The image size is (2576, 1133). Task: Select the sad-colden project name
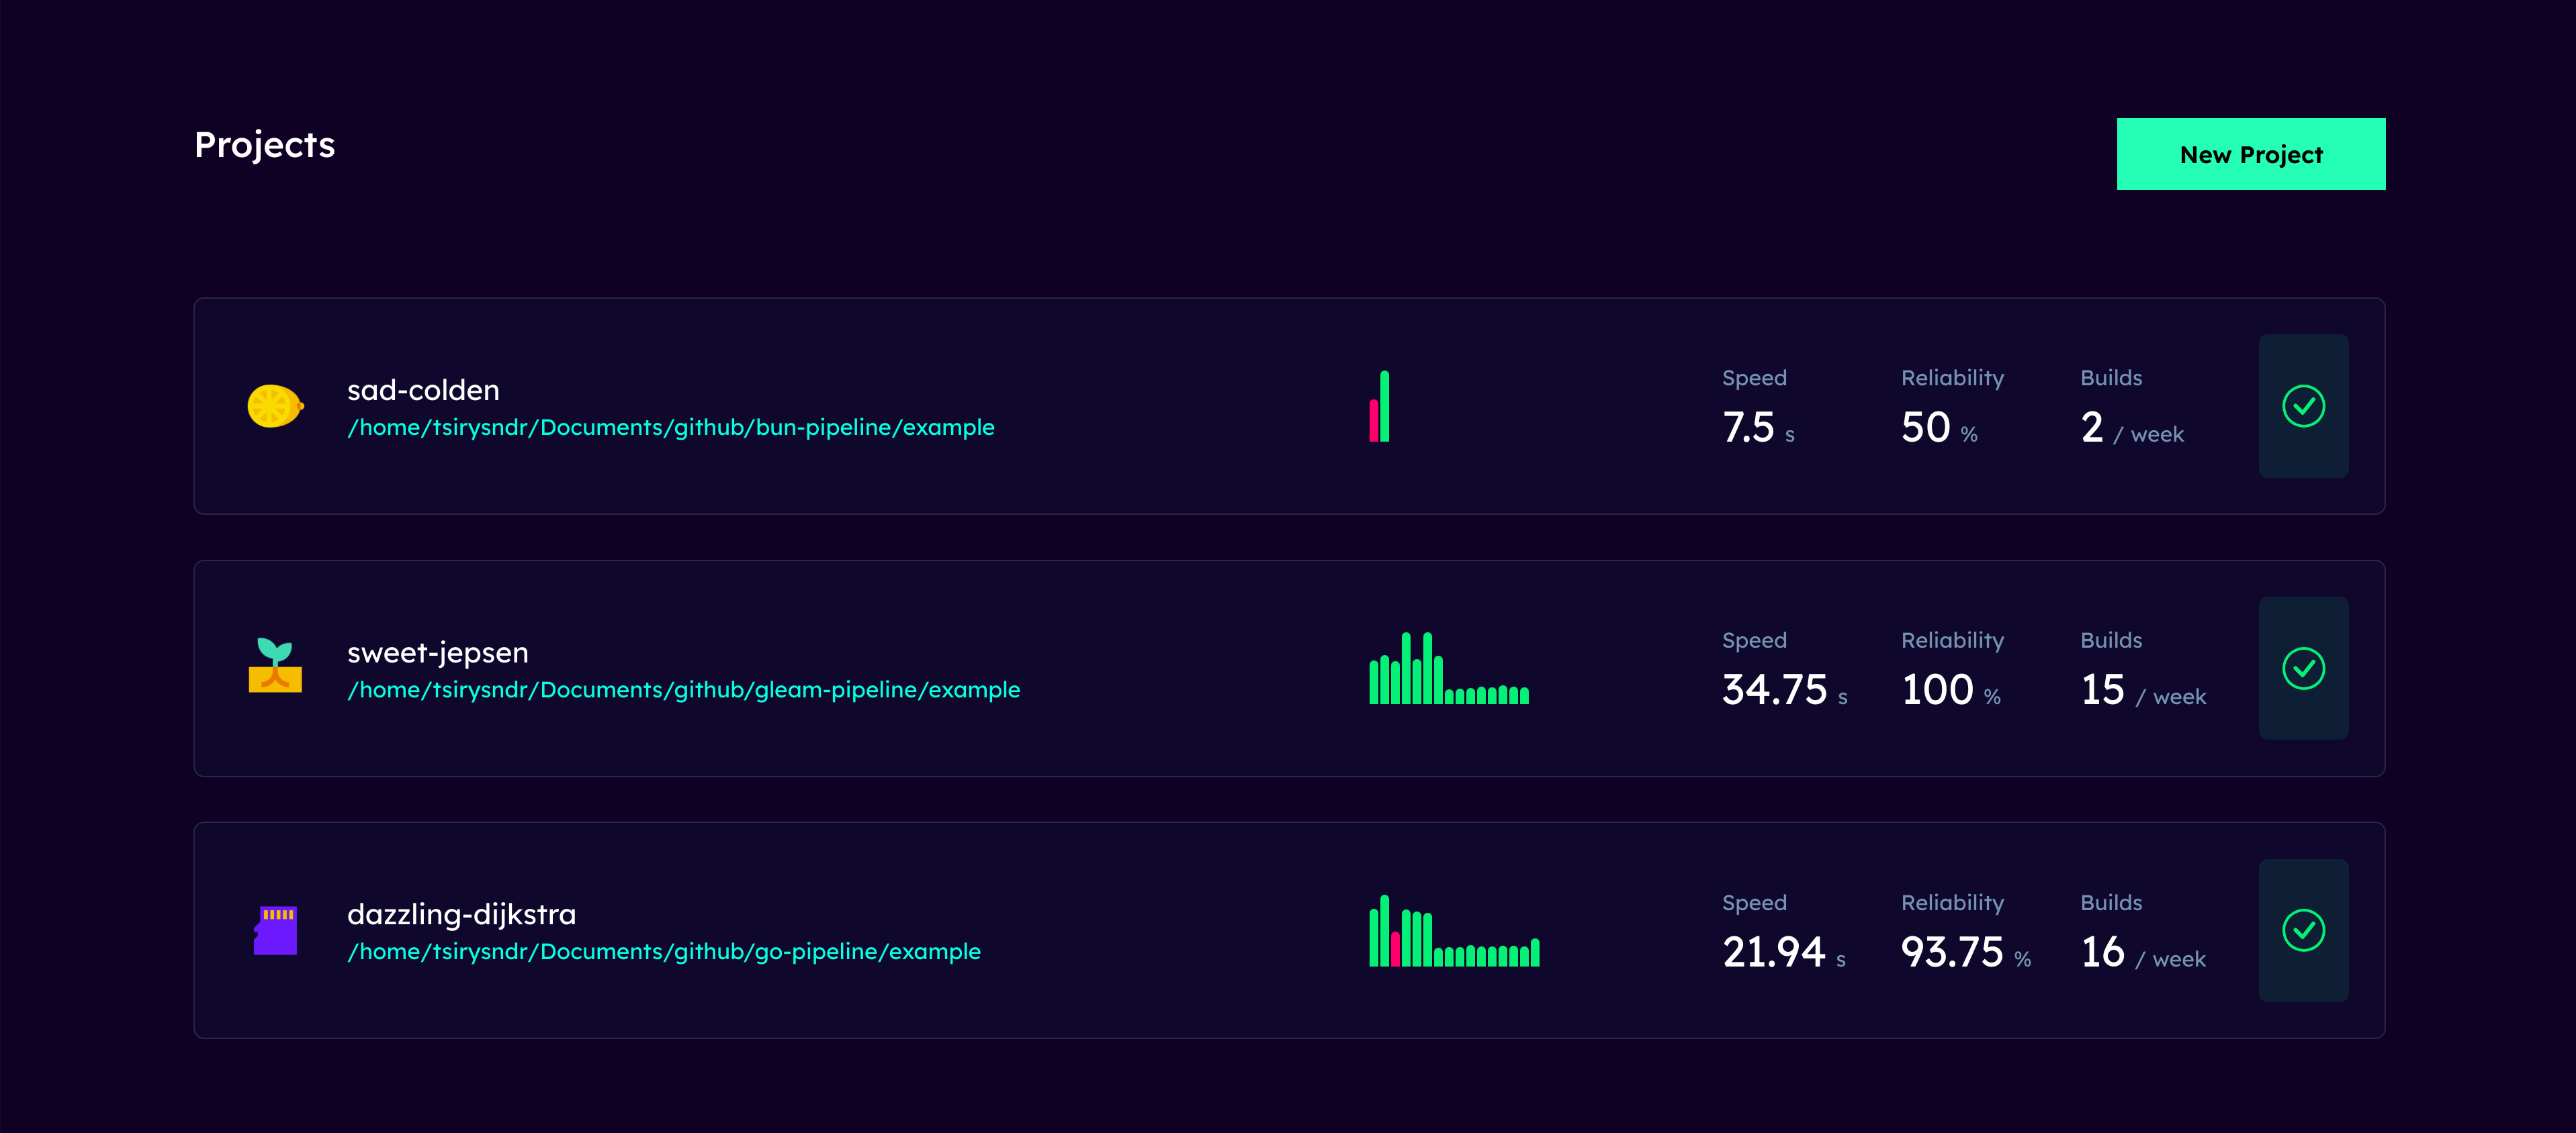point(423,390)
